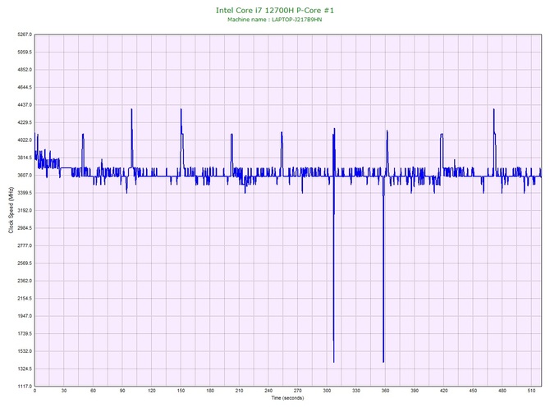Click the 30 tick on time axis
550x412 pixels.
pos(64,391)
